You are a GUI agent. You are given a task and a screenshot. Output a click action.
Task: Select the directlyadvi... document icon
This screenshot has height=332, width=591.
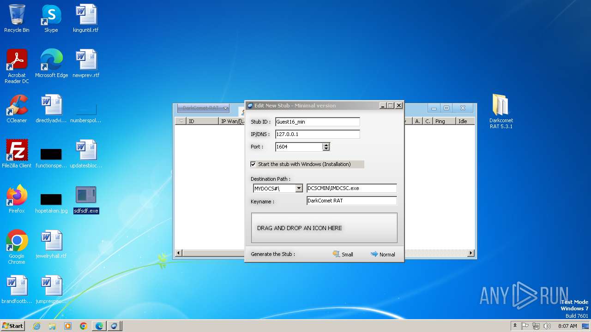[51, 108]
